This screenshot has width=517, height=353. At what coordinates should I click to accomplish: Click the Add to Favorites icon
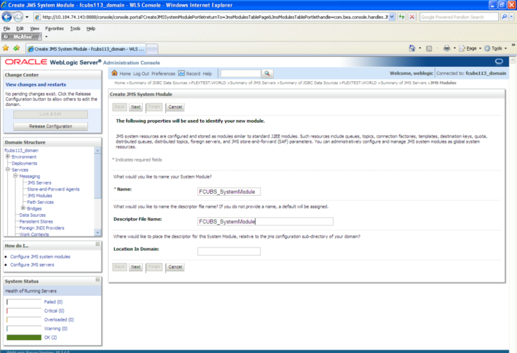[x=17, y=48]
